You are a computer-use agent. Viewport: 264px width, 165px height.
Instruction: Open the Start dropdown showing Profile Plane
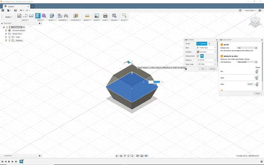point(206,48)
